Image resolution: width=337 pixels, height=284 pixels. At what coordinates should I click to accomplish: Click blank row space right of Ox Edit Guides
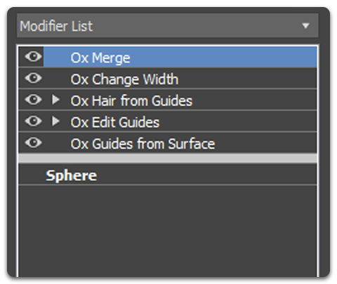click(238, 121)
